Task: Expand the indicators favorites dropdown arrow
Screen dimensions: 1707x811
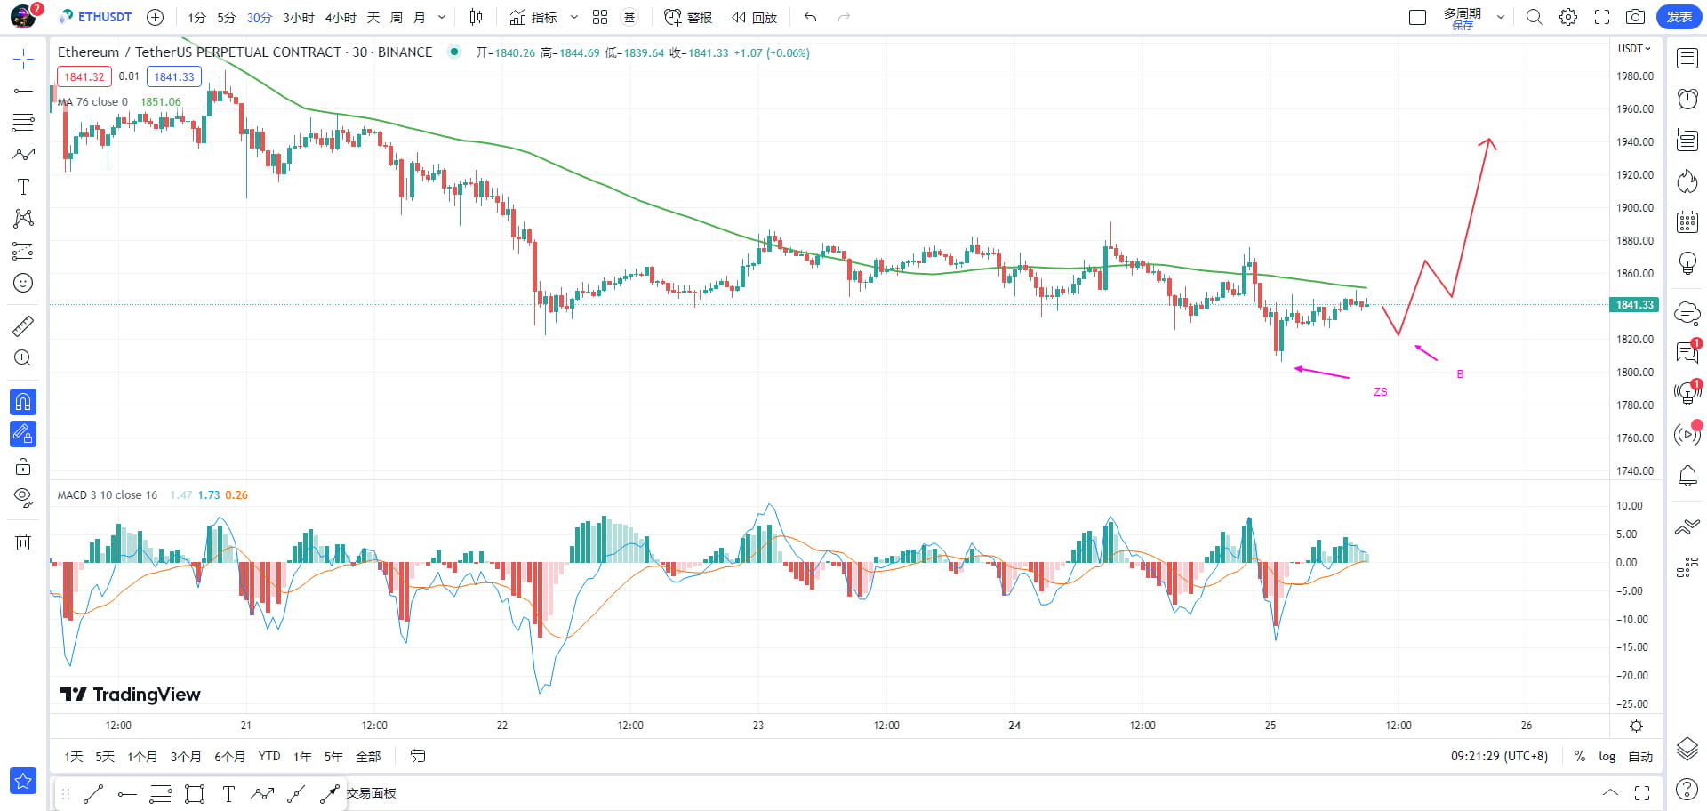Action: point(574,17)
